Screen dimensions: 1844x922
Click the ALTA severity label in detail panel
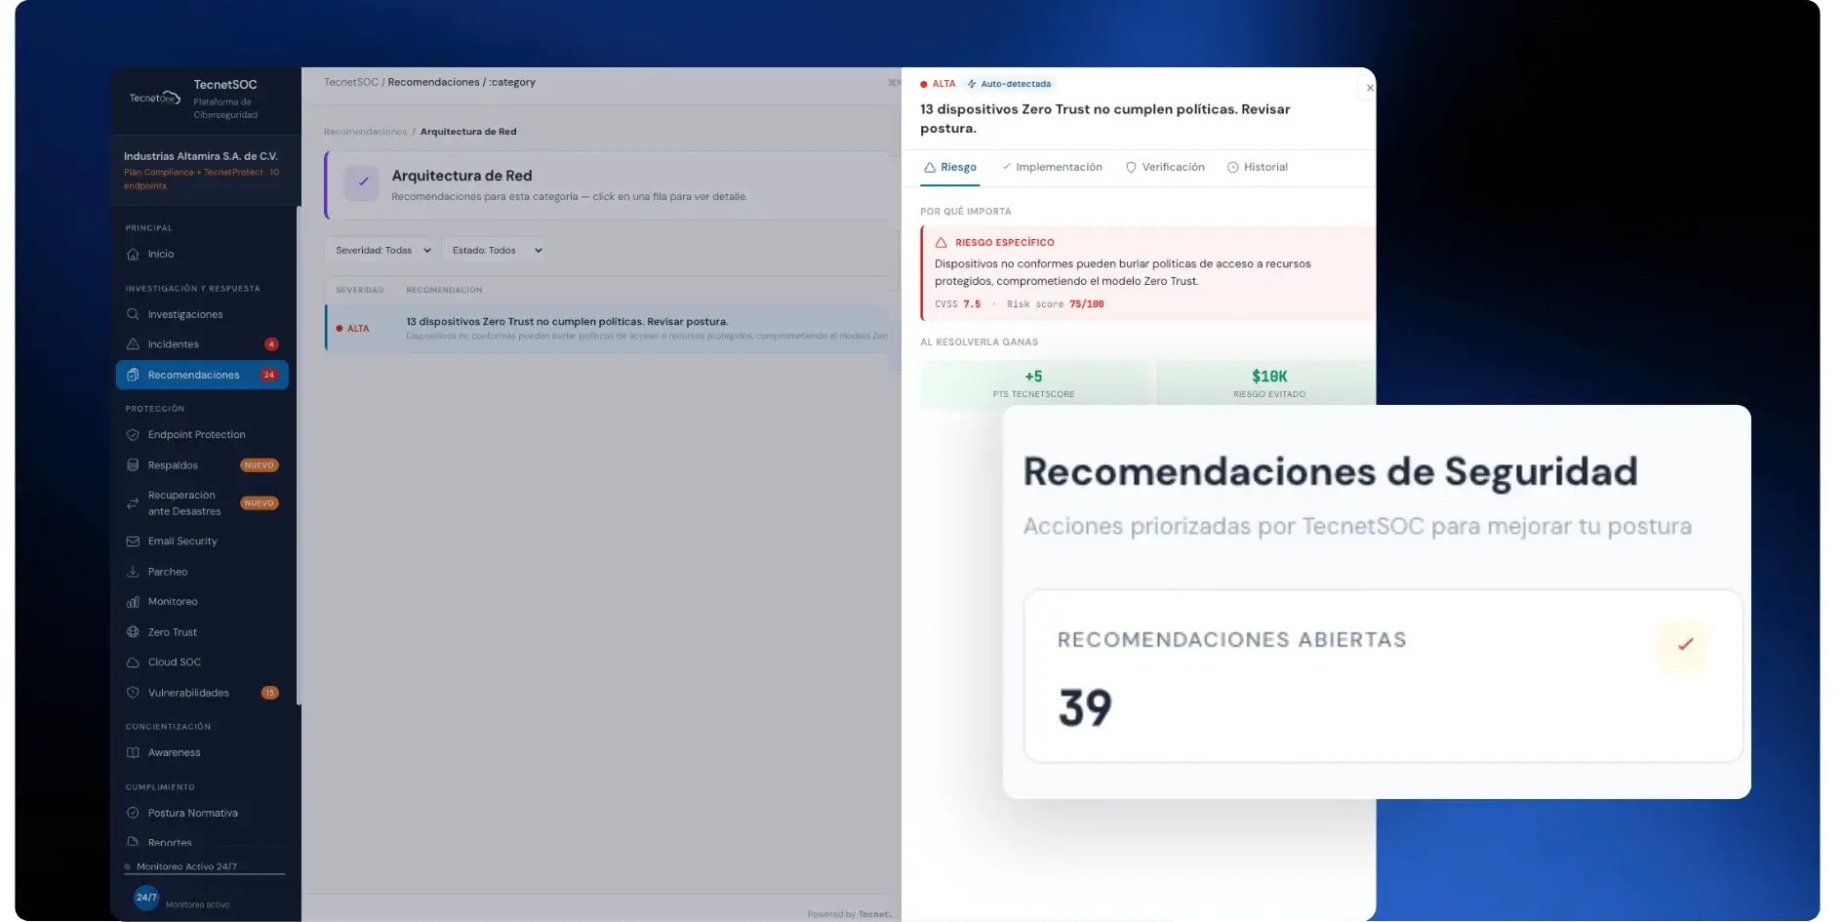click(943, 84)
